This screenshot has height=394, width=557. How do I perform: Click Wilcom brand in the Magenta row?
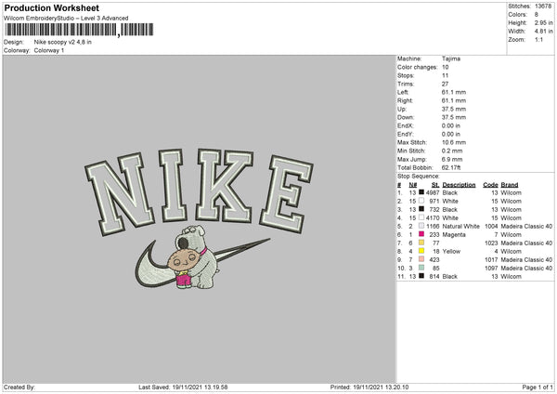pos(512,235)
